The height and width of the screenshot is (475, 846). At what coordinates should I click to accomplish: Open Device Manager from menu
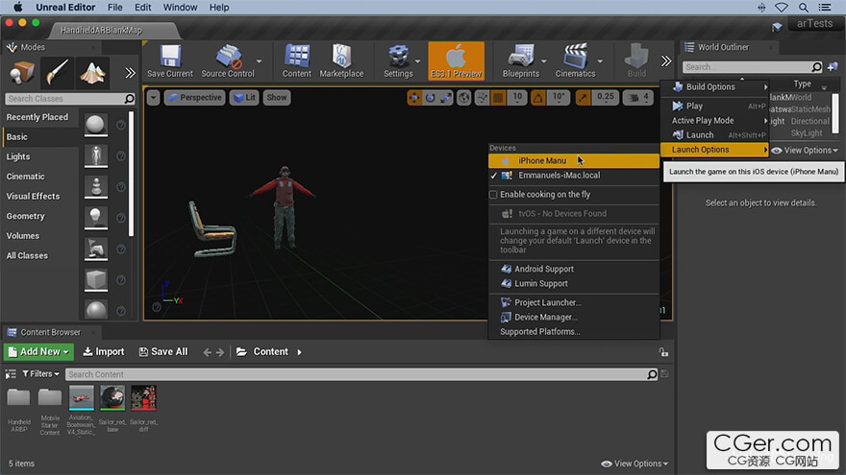tap(574, 318)
